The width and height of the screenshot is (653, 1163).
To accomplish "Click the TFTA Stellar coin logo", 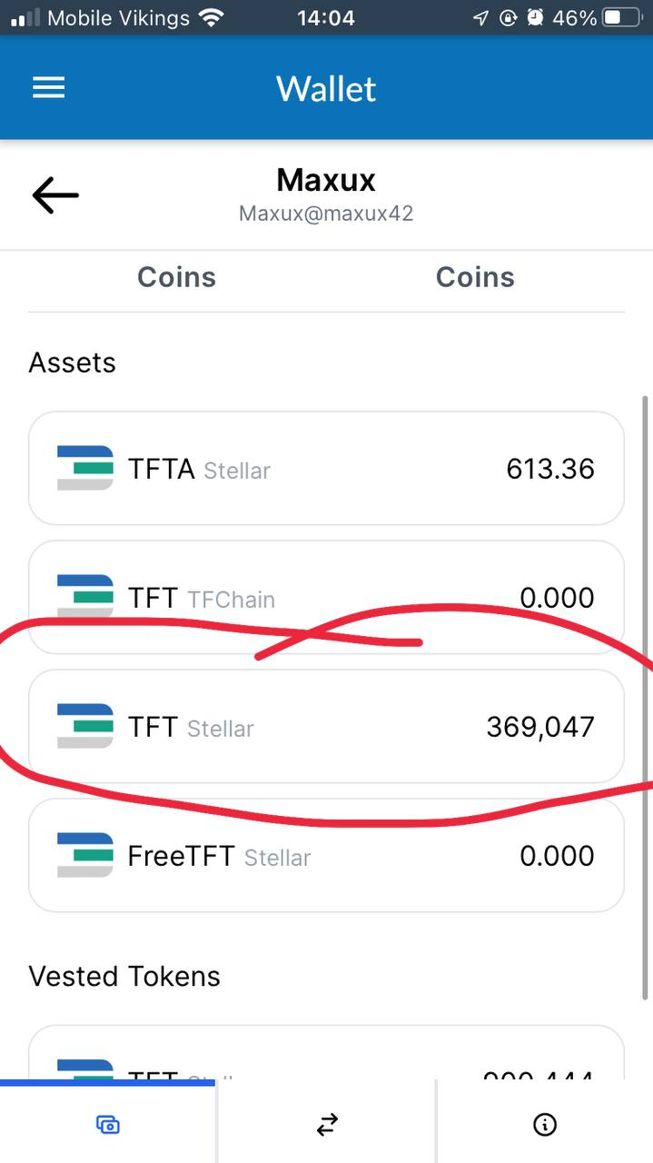I will (x=84, y=468).
